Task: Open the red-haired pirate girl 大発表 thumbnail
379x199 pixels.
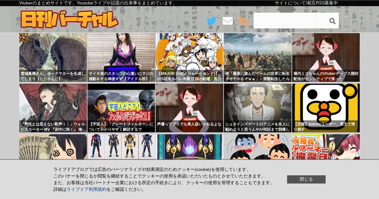Action: (326, 147)
